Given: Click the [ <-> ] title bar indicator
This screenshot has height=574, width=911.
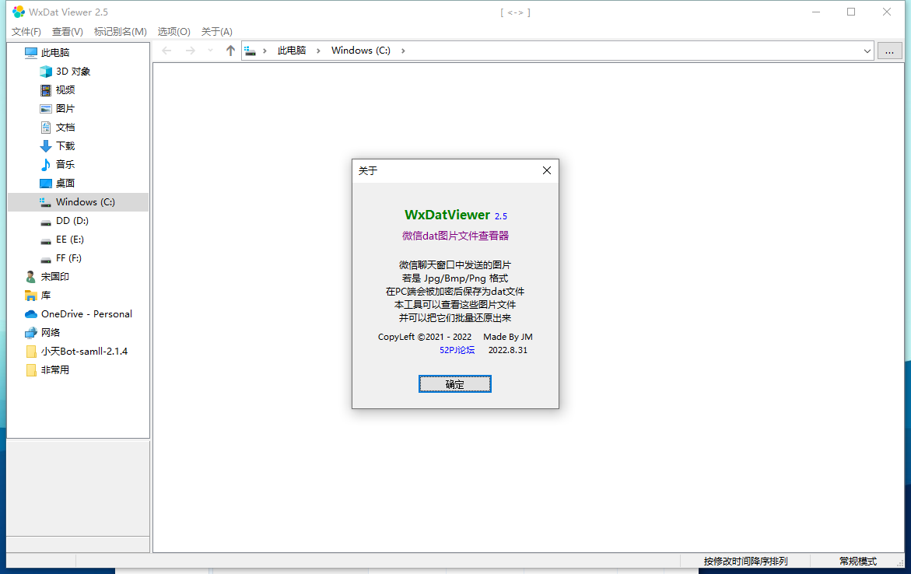Looking at the screenshot, I should click(x=515, y=12).
